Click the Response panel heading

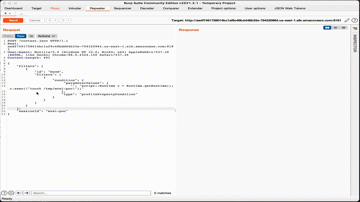(189, 30)
